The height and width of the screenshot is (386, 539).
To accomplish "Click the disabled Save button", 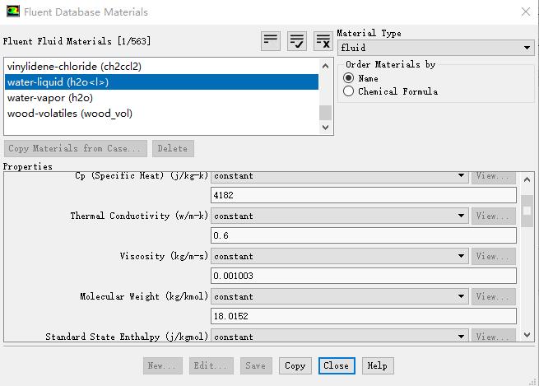I will pyautogui.click(x=256, y=365).
